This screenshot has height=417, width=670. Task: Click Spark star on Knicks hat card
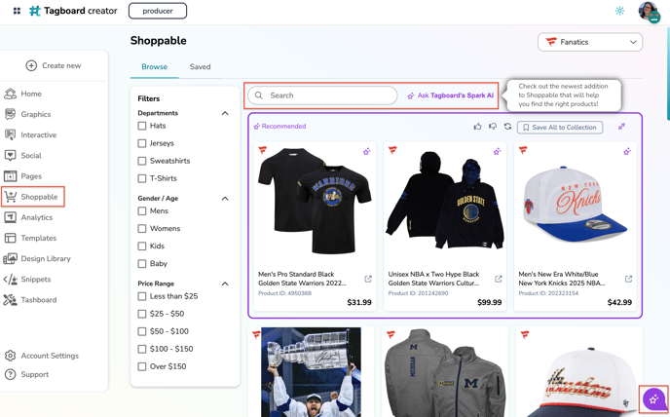[627, 151]
